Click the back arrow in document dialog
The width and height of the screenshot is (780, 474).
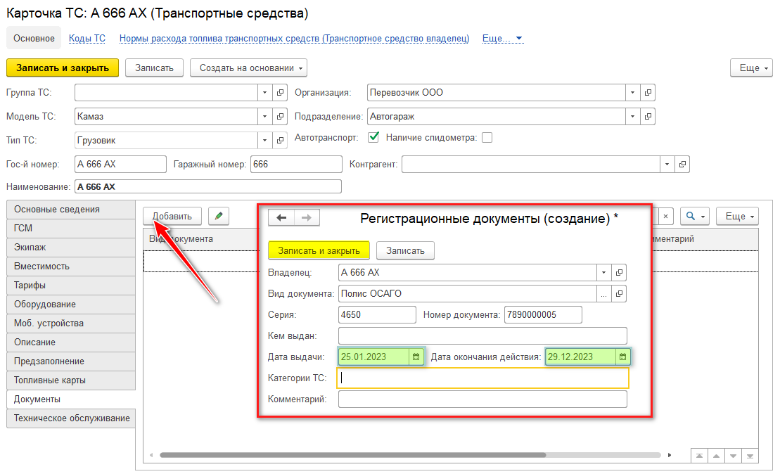pos(281,217)
